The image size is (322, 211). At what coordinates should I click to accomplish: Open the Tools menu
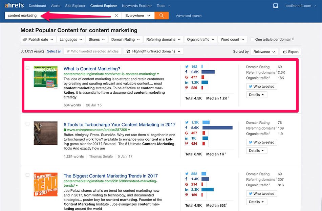click(163, 6)
